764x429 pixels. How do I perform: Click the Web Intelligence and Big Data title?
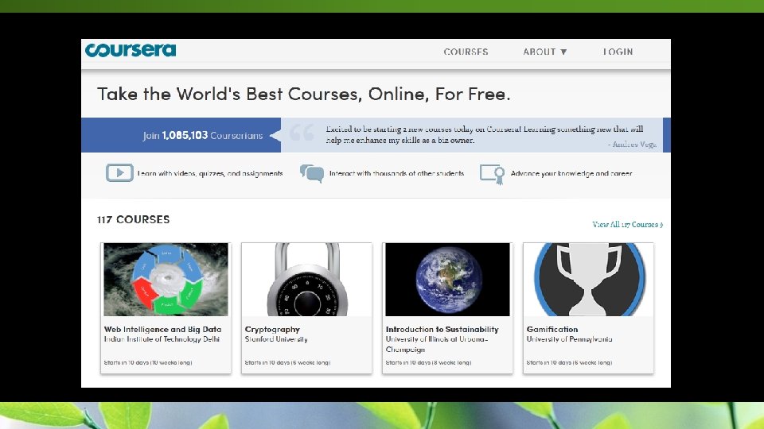tap(162, 329)
